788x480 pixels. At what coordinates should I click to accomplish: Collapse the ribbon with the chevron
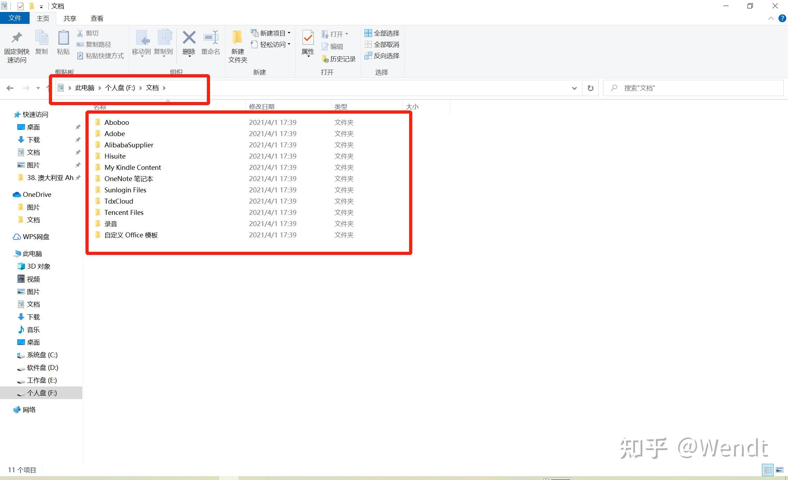771,19
